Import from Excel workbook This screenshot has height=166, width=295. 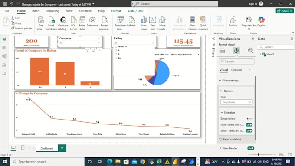(51, 23)
